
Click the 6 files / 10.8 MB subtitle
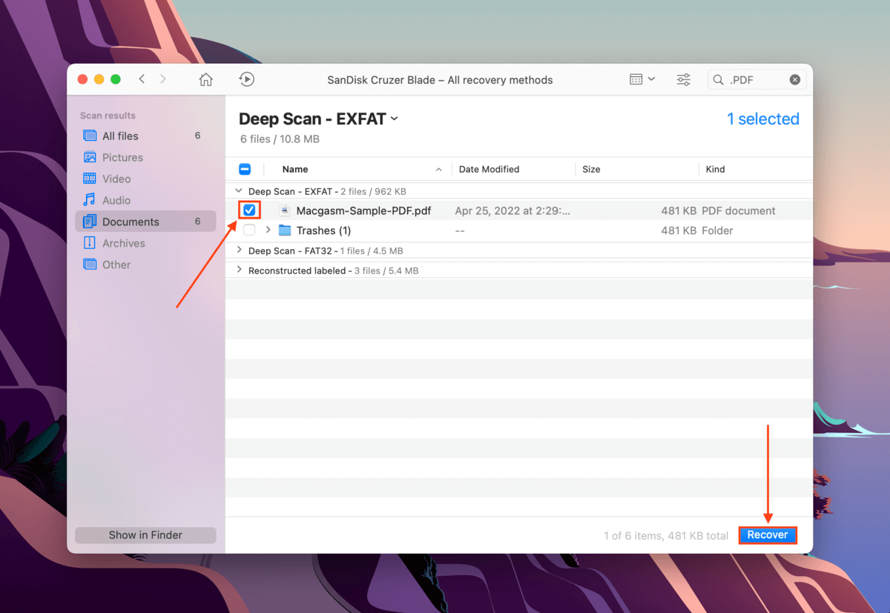(280, 139)
